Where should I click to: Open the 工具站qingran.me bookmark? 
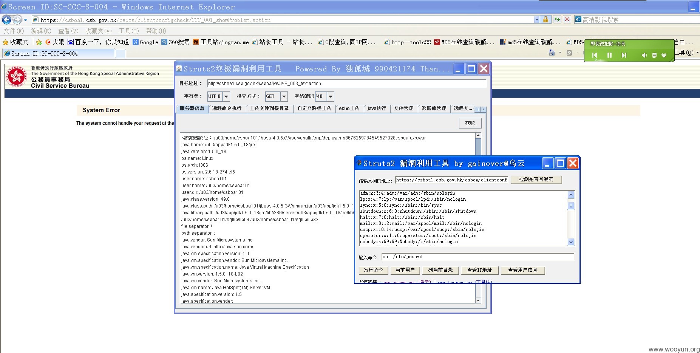click(x=221, y=42)
